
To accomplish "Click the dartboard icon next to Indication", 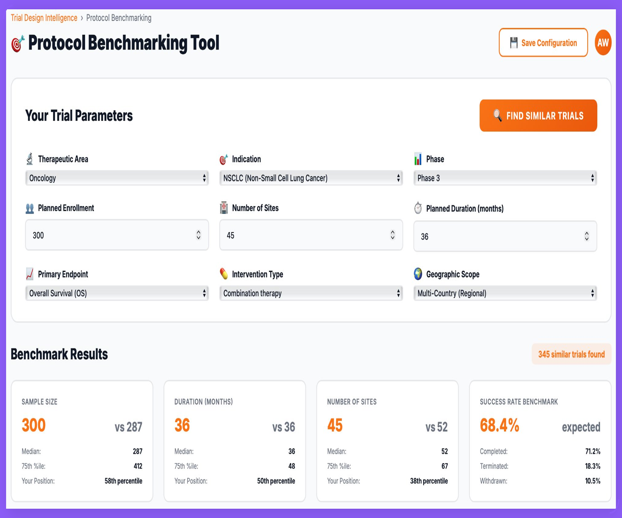I will (x=224, y=159).
